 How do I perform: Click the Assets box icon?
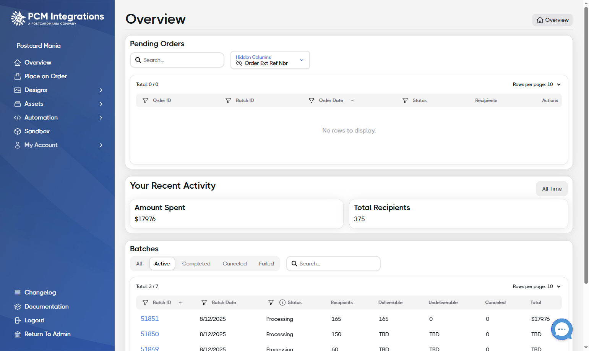[x=18, y=104]
